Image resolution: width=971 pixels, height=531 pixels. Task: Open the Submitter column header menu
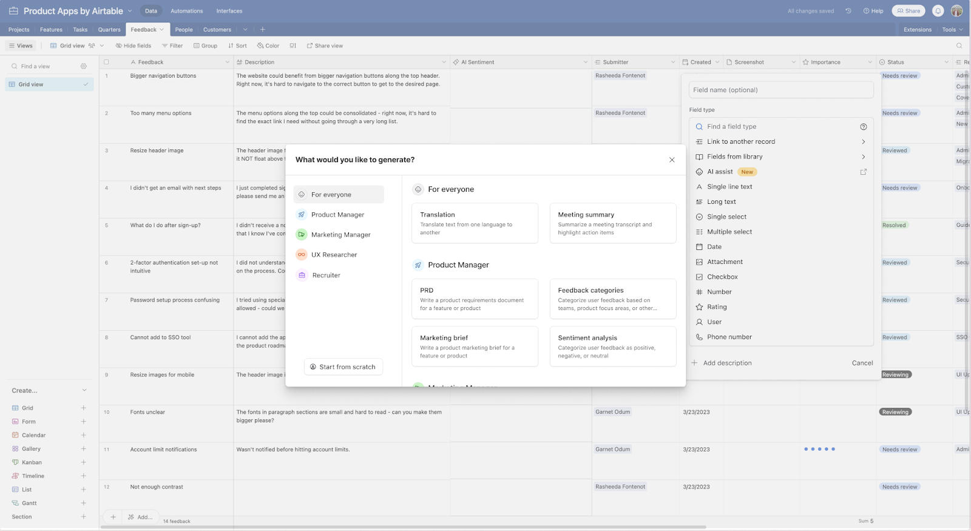(673, 62)
